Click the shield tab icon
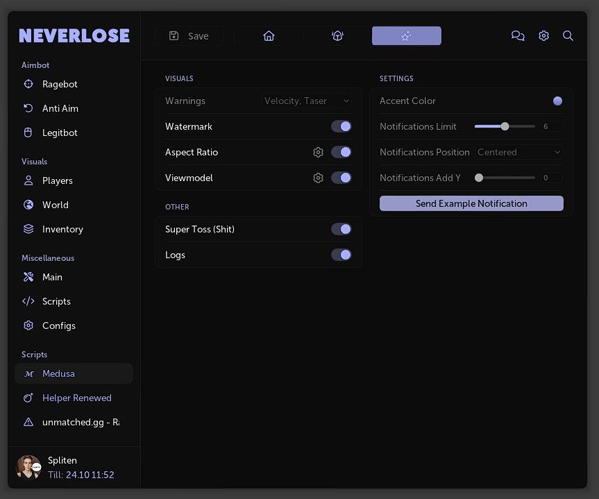 point(337,36)
